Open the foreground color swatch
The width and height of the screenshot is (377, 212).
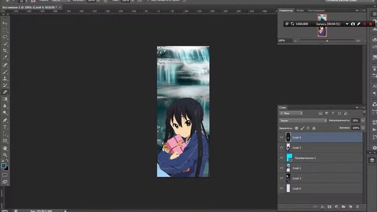(4, 165)
